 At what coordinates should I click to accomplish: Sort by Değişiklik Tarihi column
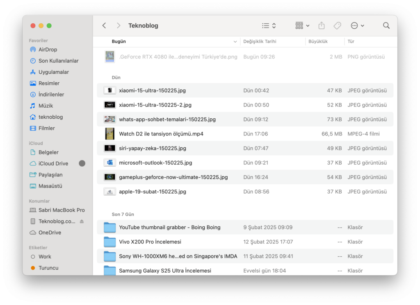pyautogui.click(x=260, y=41)
